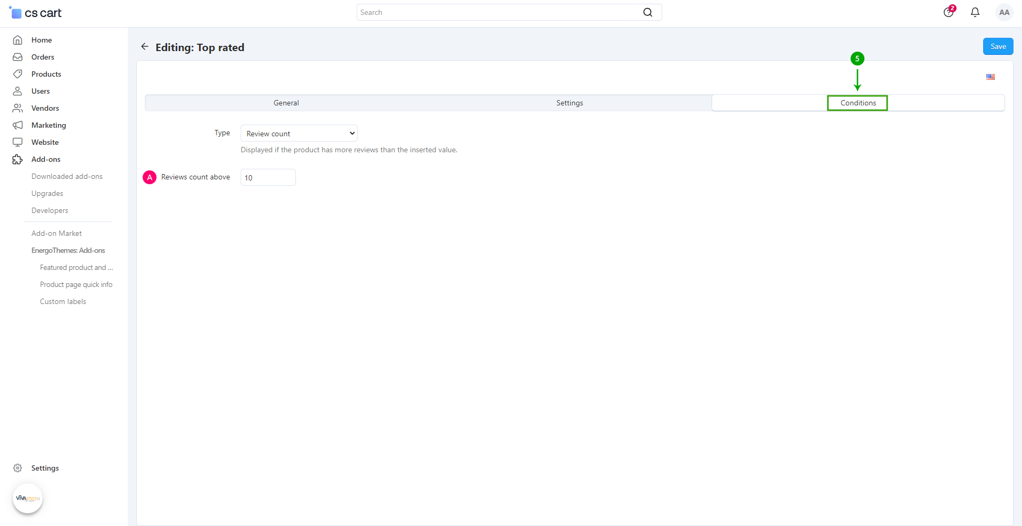Open the language flag selector

tap(990, 77)
